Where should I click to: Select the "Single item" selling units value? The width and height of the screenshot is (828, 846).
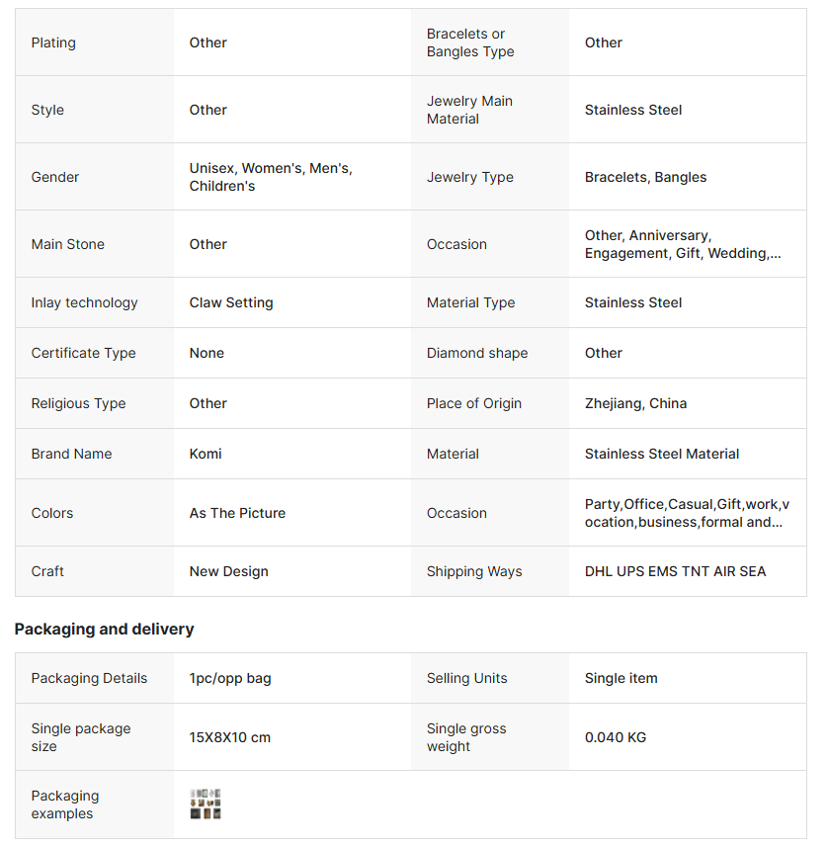621,679
